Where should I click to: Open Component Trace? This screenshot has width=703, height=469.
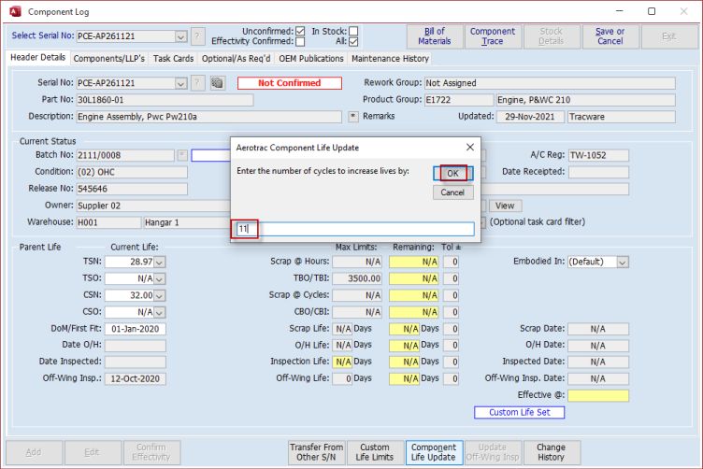pyautogui.click(x=493, y=36)
